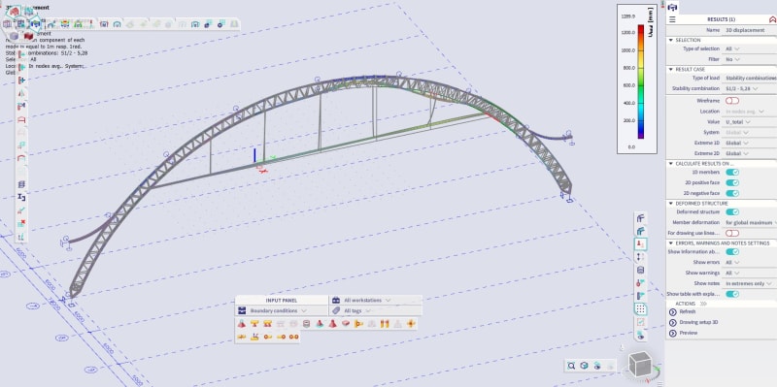
Task: Click the yellow T-shaped line support icon
Action: (254, 324)
